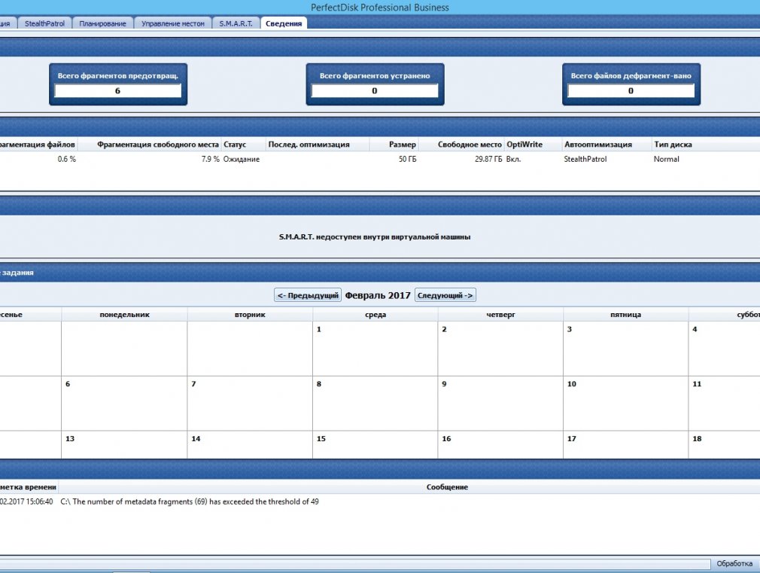Click the среда weekday header
The width and height of the screenshot is (760, 573).
pos(375,315)
